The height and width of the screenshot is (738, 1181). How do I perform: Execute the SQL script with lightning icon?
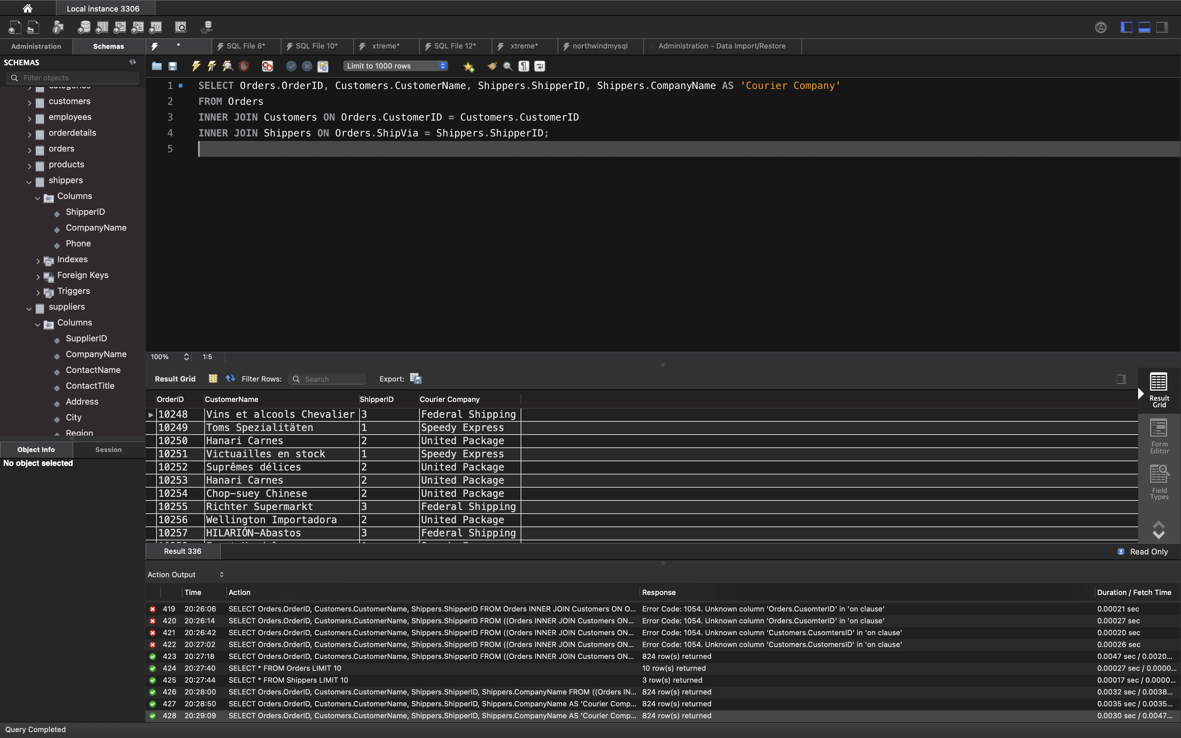tap(196, 66)
